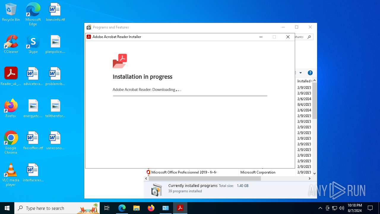This screenshot has width=380, height=214.
Task: Select the planpolice image file on desktop
Action: pyautogui.click(x=55, y=45)
